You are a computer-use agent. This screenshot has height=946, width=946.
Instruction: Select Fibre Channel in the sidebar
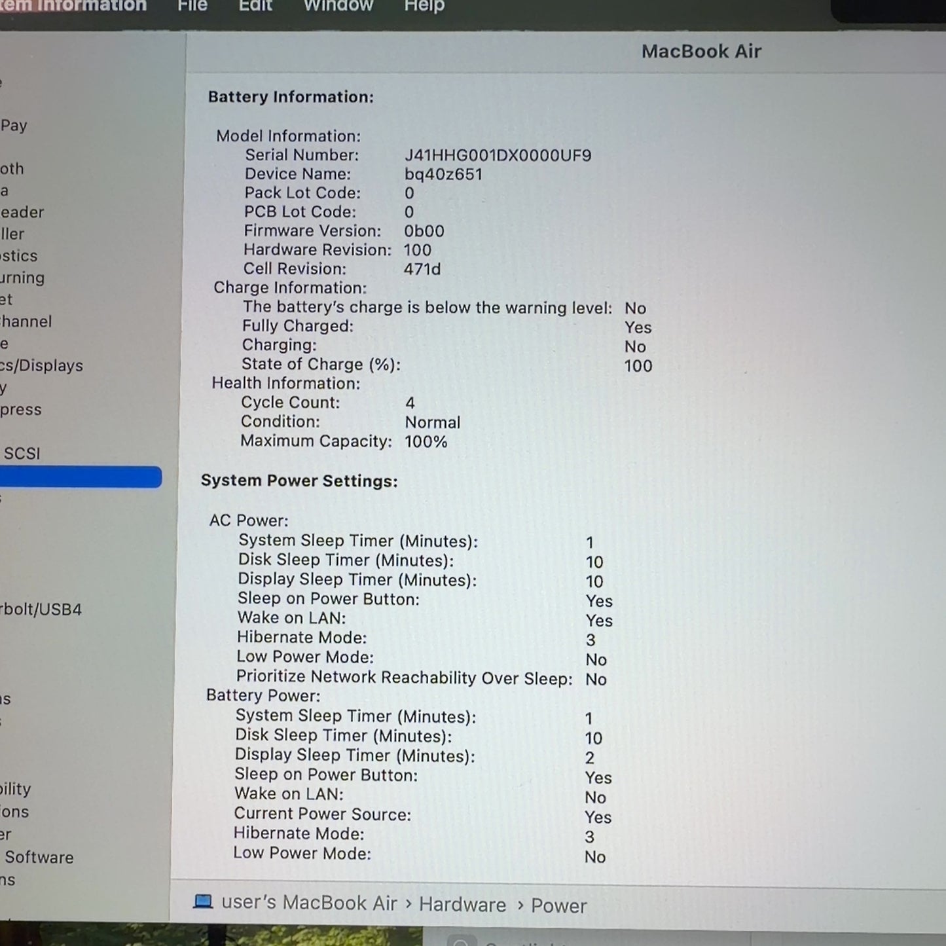pos(26,321)
